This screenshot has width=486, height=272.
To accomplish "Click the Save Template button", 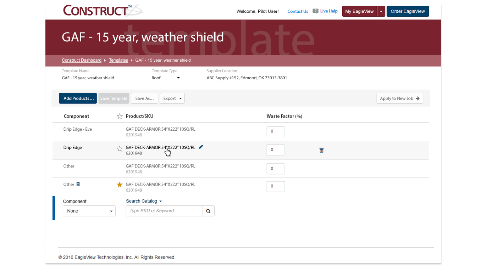I will pyautogui.click(x=114, y=98).
